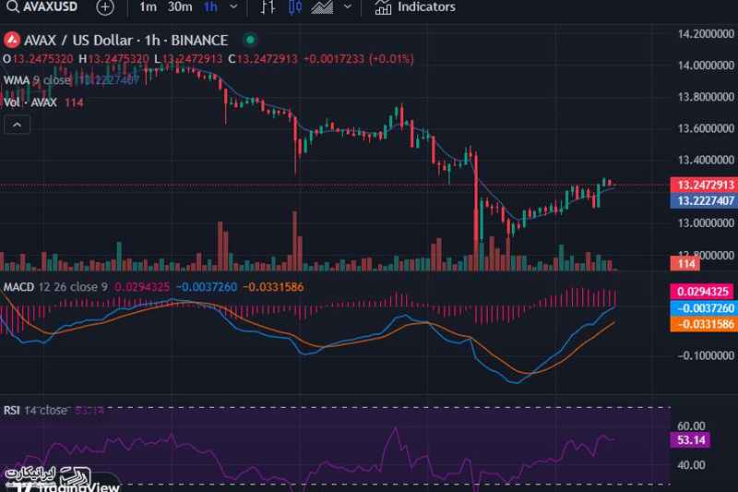
Task: Click the 13.0000000 price axis label
Action: pyautogui.click(x=706, y=222)
